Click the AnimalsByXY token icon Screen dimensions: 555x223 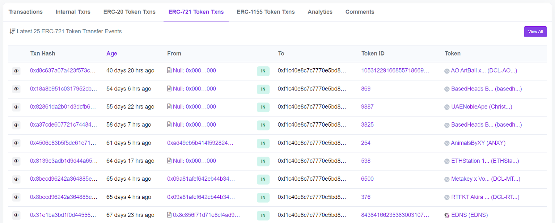pyautogui.click(x=447, y=143)
